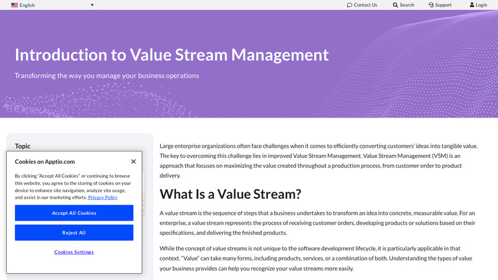Screen dimensions: 498x280
Task: Click the Search magnifying glass icon
Action: (x=395, y=5)
